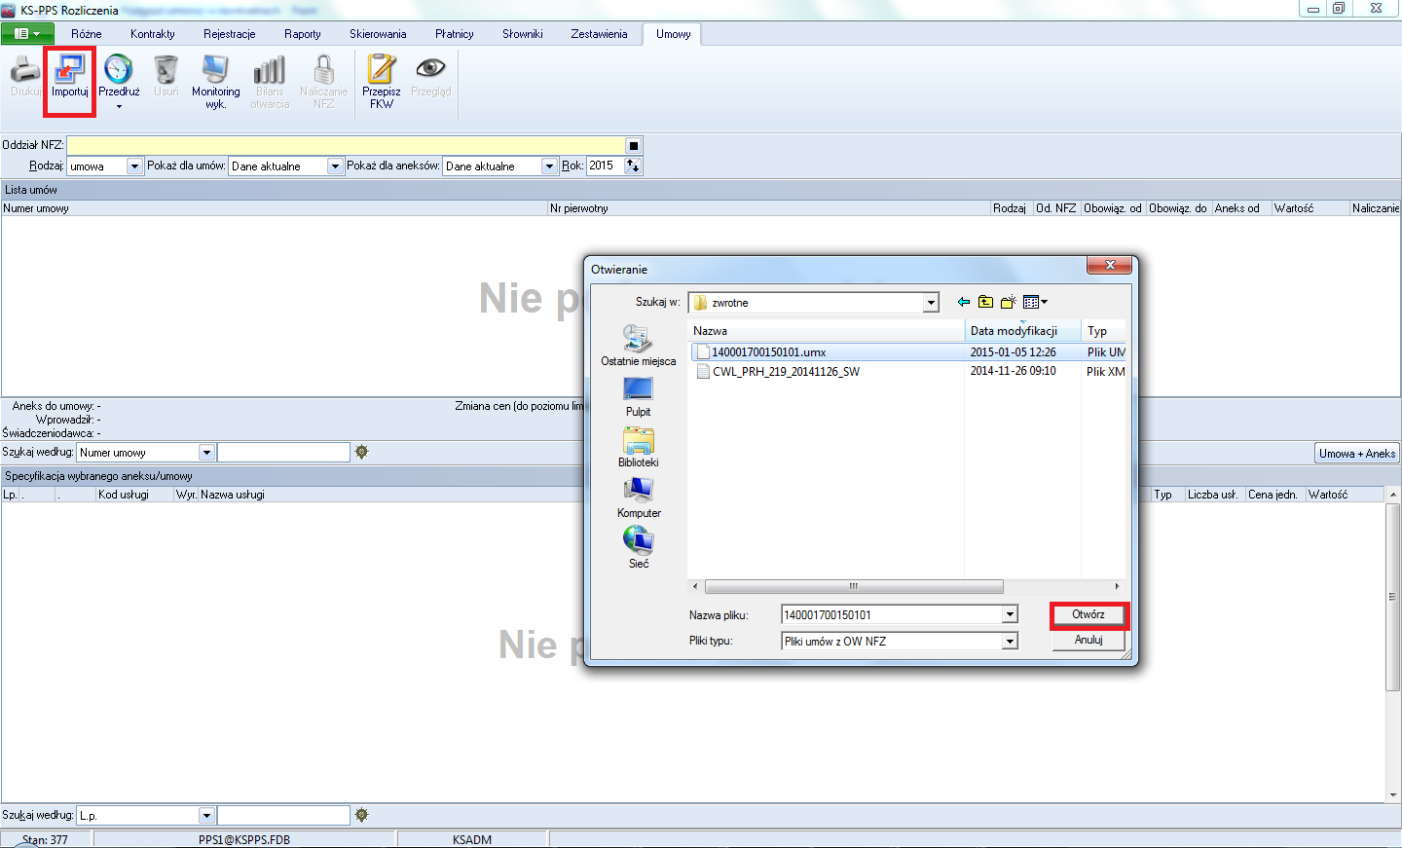
Task: Open the Płatnicy tab
Action: (455, 34)
